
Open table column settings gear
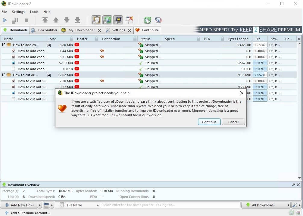pos(299,39)
